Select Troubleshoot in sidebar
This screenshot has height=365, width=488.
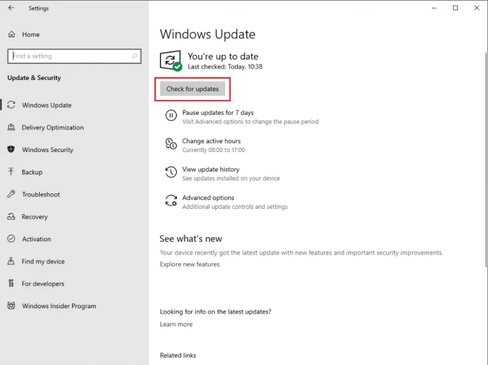pyautogui.click(x=41, y=194)
